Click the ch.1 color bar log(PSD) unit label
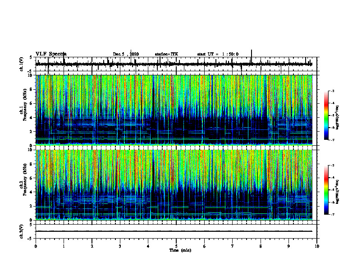The height and width of the screenshot is (276, 357). point(338,118)
